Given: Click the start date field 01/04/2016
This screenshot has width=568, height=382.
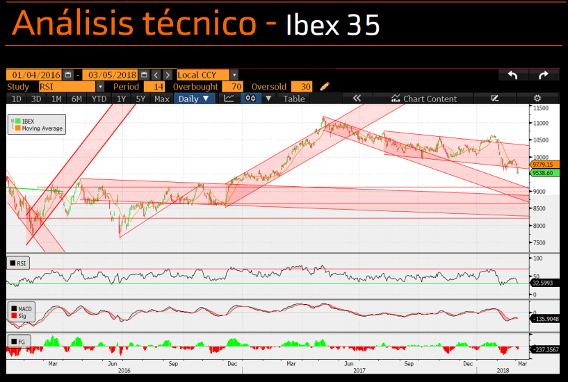Looking at the screenshot, I should [x=34, y=75].
